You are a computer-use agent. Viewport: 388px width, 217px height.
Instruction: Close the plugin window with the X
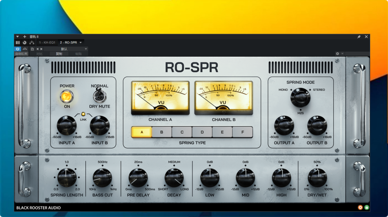click(366, 37)
